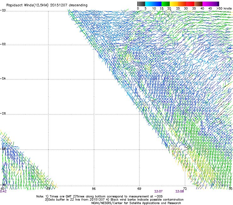
Task: Click the yellow 20-25 knots legend swatch
Action: (x=174, y=4)
